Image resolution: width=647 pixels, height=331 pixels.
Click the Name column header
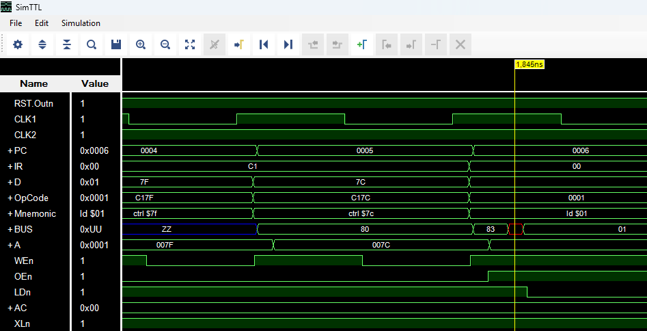point(34,83)
